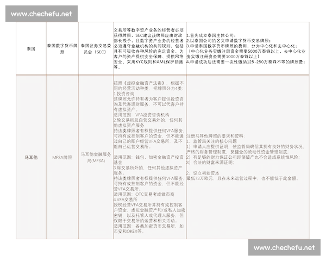Select the first column cell in white row
Viewport: 326px width, 261px height.
click(31, 48)
